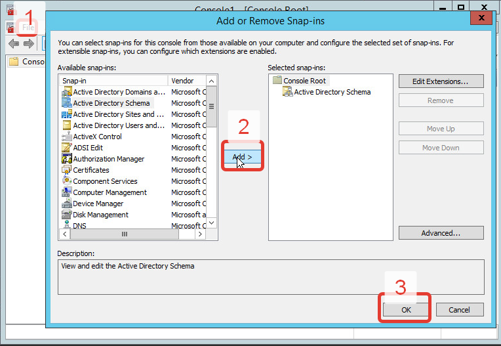Click the ActiveX Control icon
This screenshot has height=346, width=501.
tap(67, 137)
